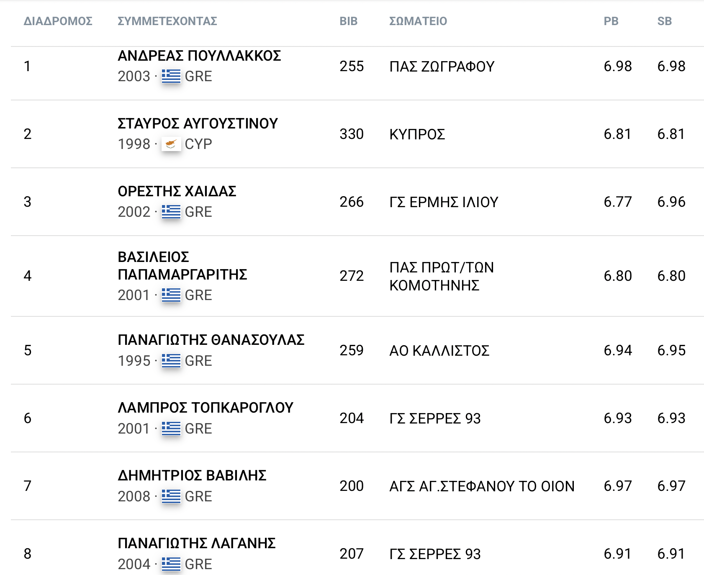Click the ΣΥΜΜΕΤΕΧΟΝΤΑΣ column header

(167, 21)
